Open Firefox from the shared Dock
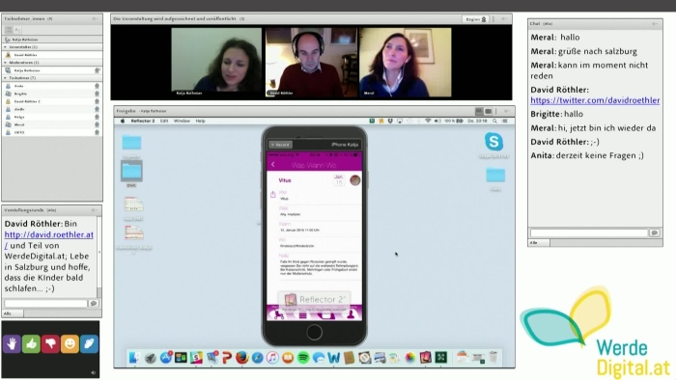This screenshot has height=380, width=676. (241, 357)
